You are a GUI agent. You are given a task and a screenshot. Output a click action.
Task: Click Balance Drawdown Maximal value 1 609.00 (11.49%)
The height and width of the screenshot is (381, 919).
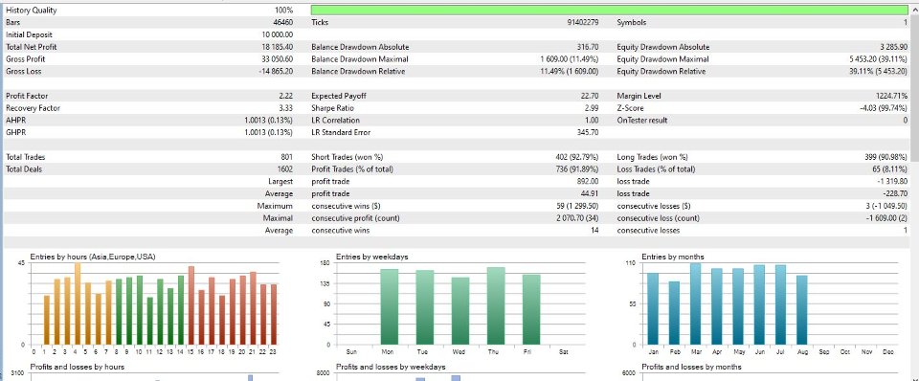[570, 59]
